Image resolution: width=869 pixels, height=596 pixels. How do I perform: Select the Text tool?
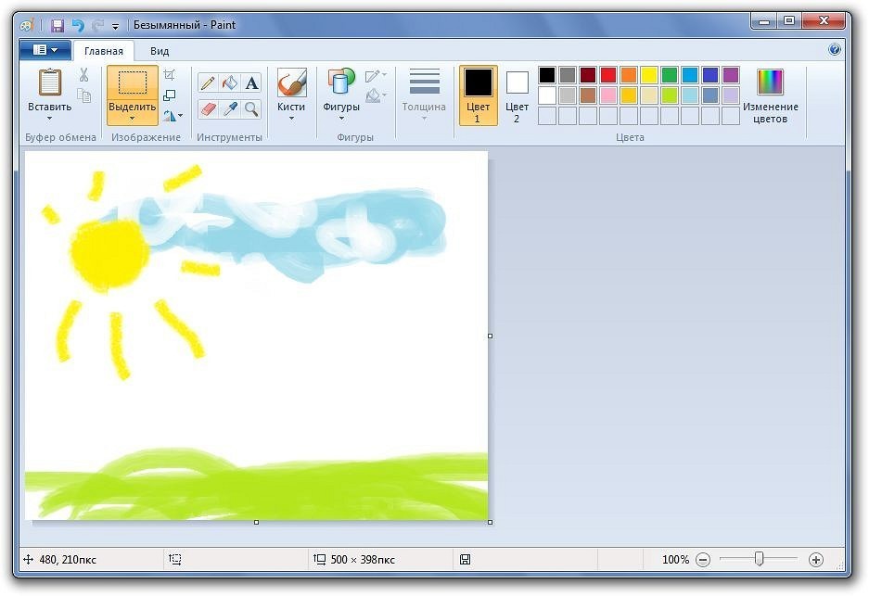[251, 83]
